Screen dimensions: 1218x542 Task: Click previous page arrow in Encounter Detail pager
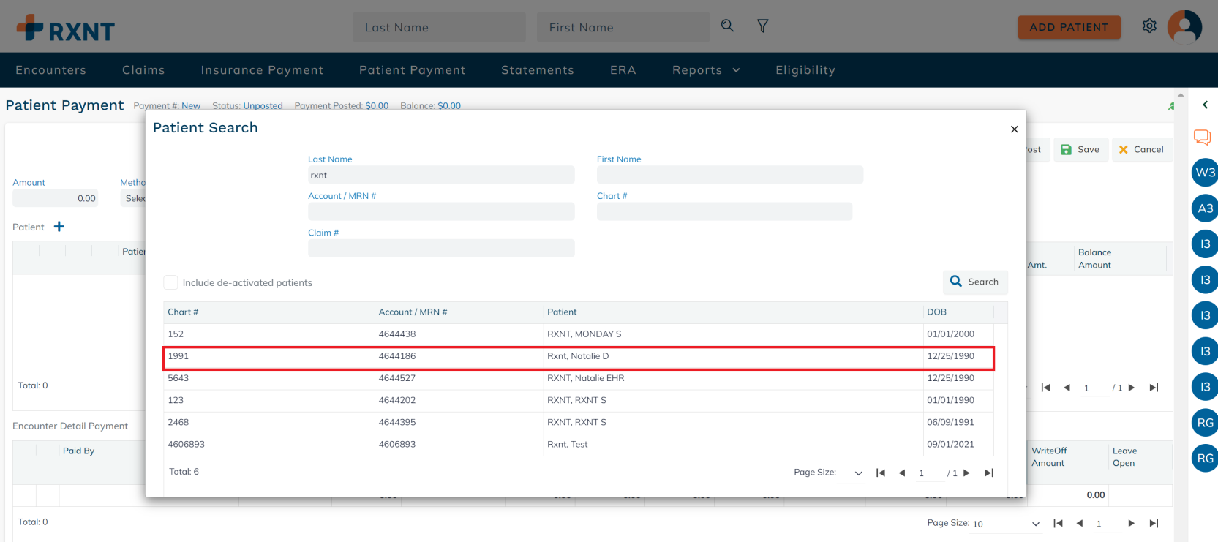(1080, 523)
